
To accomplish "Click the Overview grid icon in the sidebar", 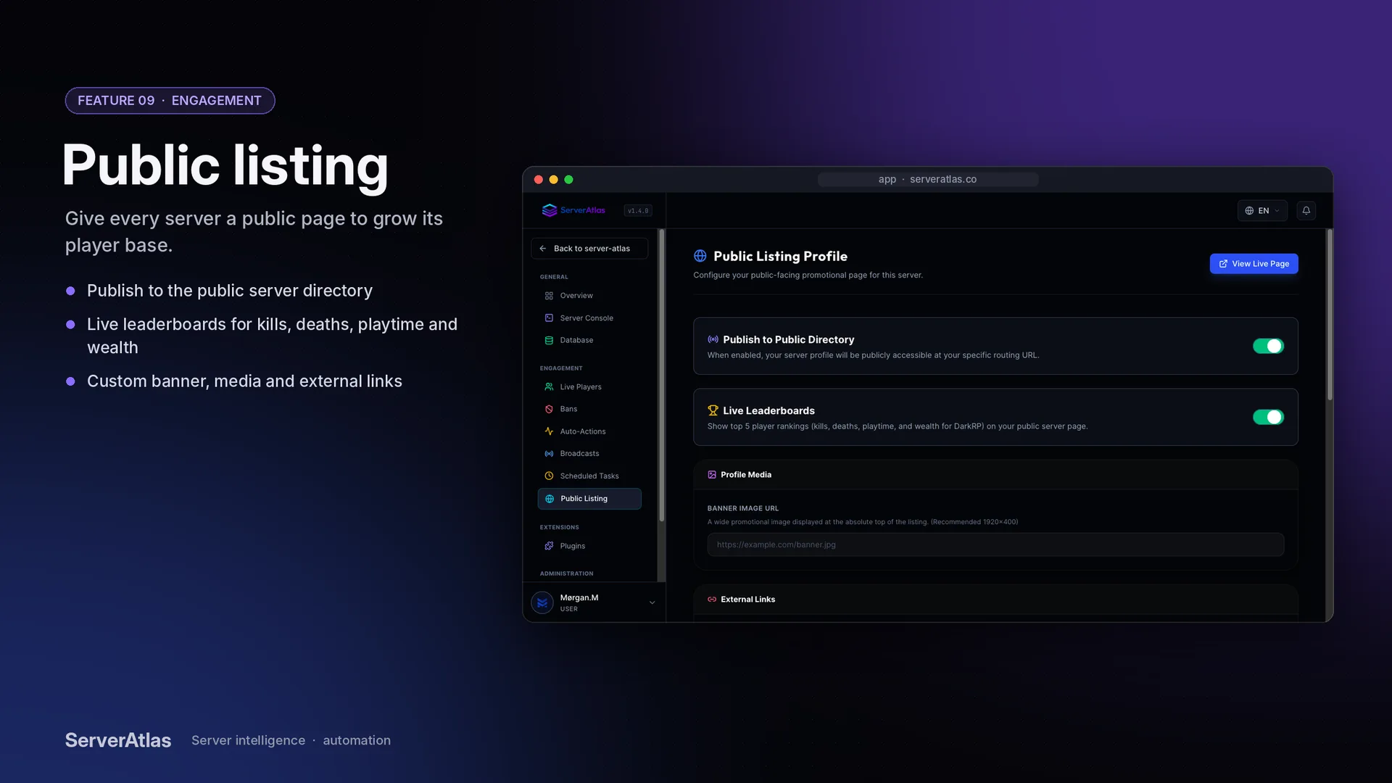I will [x=549, y=296].
